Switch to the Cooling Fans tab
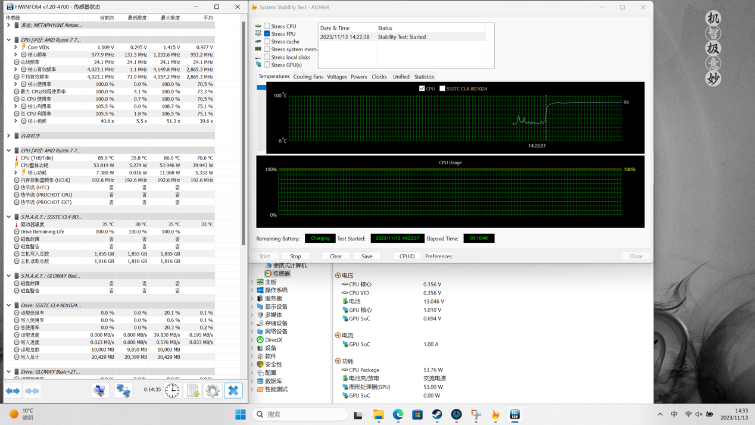The width and height of the screenshot is (755, 425). click(x=308, y=77)
